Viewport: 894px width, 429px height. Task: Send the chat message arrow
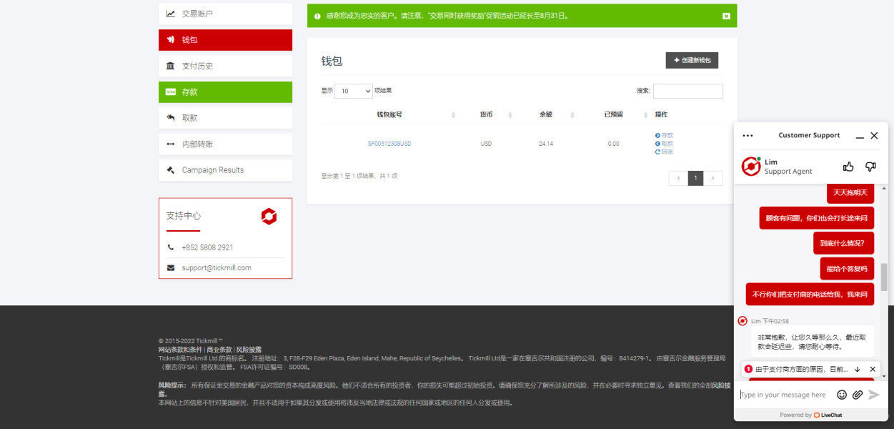point(873,395)
